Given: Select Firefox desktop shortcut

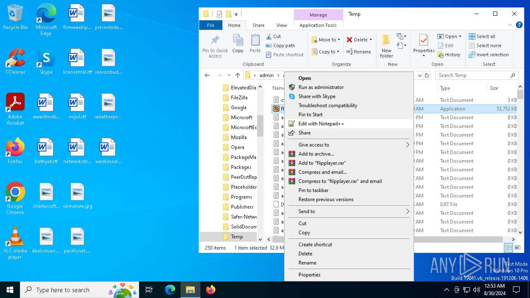Looking at the screenshot, I should pos(15,151).
